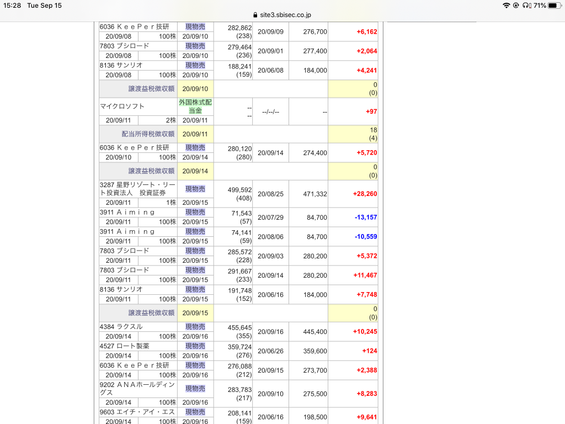
Task: Click the 譲渡益税徴収額 row dated 20/09/15
Action: pyautogui.click(x=238, y=313)
